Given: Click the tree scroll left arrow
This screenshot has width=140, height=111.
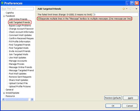Looking at the screenshot, I should (x=3, y=99).
